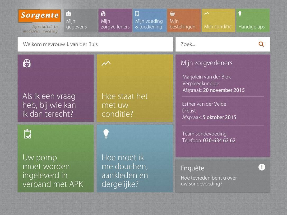Click the magnifying glass search icon
Image resolution: width=287 pixels, height=215 pixels.
(261, 44)
